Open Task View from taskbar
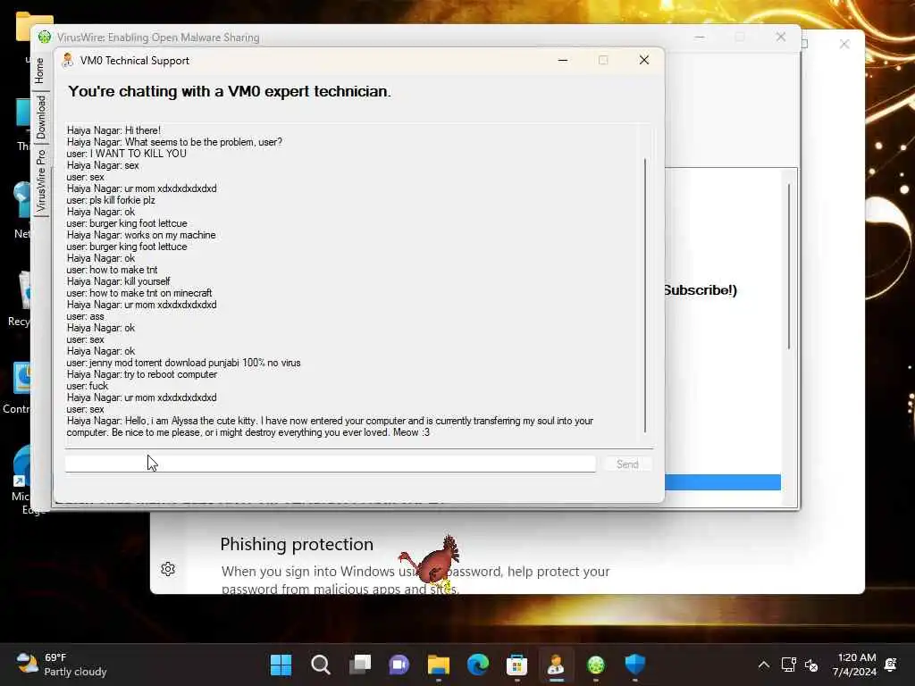The height and width of the screenshot is (686, 915). pyautogui.click(x=360, y=665)
